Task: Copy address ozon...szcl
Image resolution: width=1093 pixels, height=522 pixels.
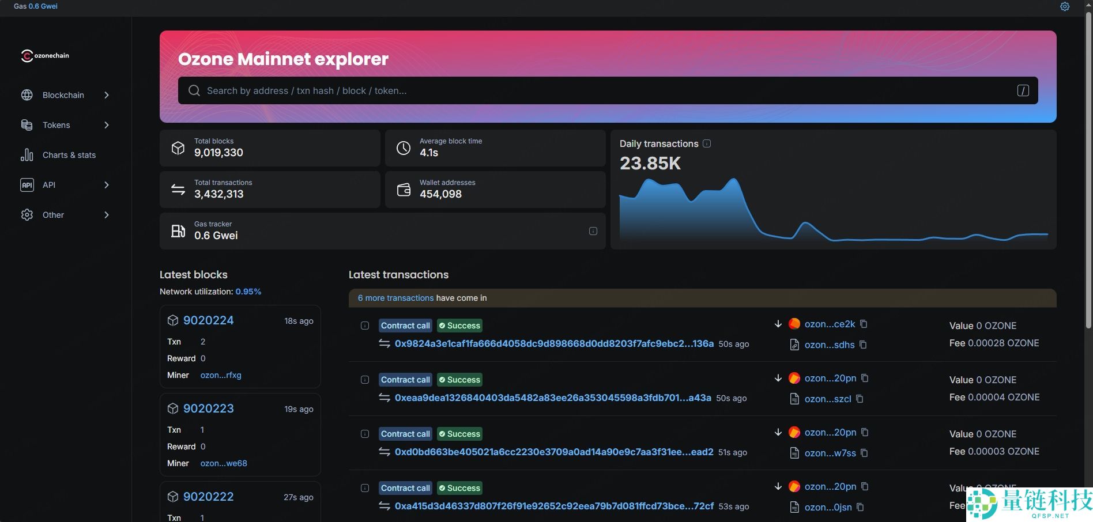Action: tap(860, 399)
